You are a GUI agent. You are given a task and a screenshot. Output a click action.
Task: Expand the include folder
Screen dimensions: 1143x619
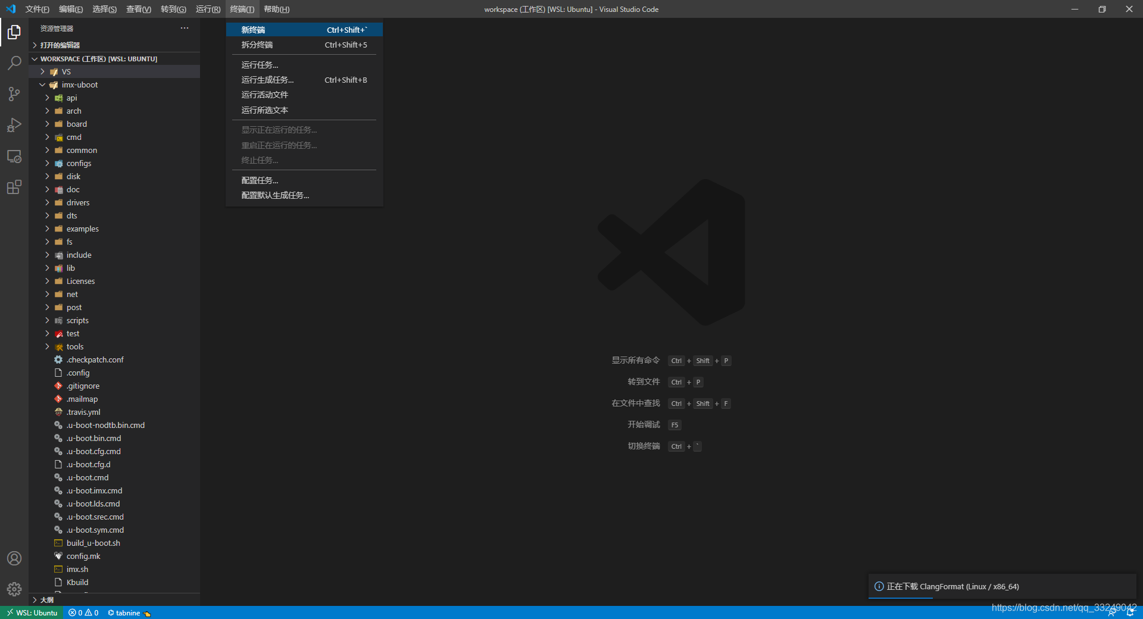pyautogui.click(x=114, y=255)
